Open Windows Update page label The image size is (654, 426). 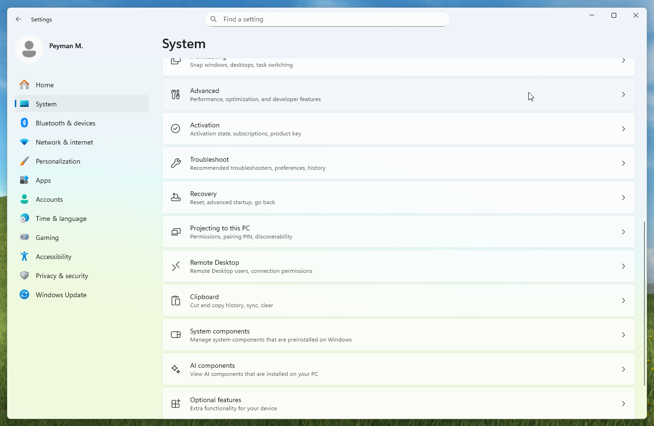(x=61, y=295)
